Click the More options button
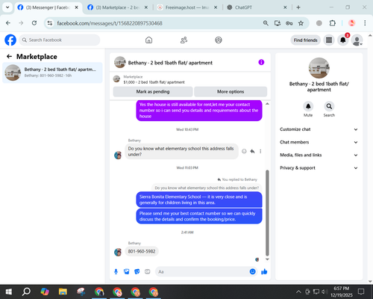The image size is (373, 299). tap(231, 92)
